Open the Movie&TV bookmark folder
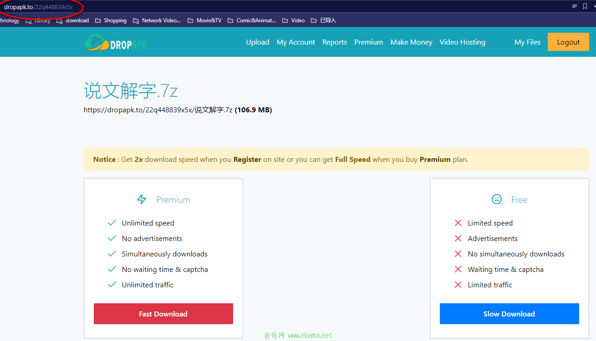596x341 pixels. 204,20
